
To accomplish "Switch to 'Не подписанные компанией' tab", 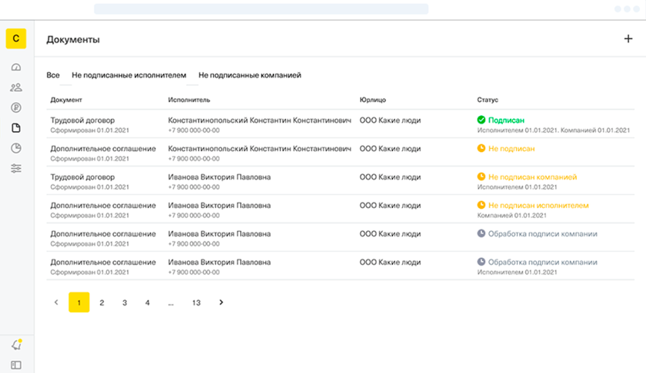I will click(250, 75).
